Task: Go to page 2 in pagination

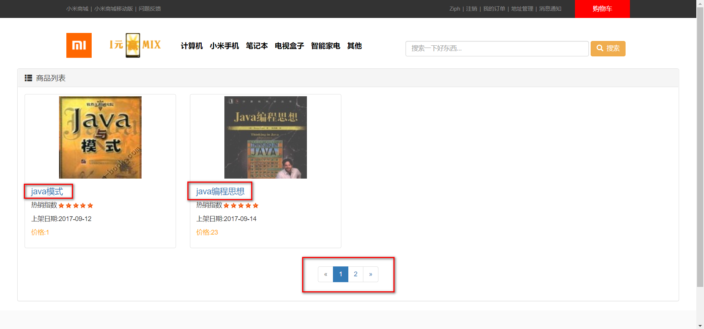Action: [356, 274]
